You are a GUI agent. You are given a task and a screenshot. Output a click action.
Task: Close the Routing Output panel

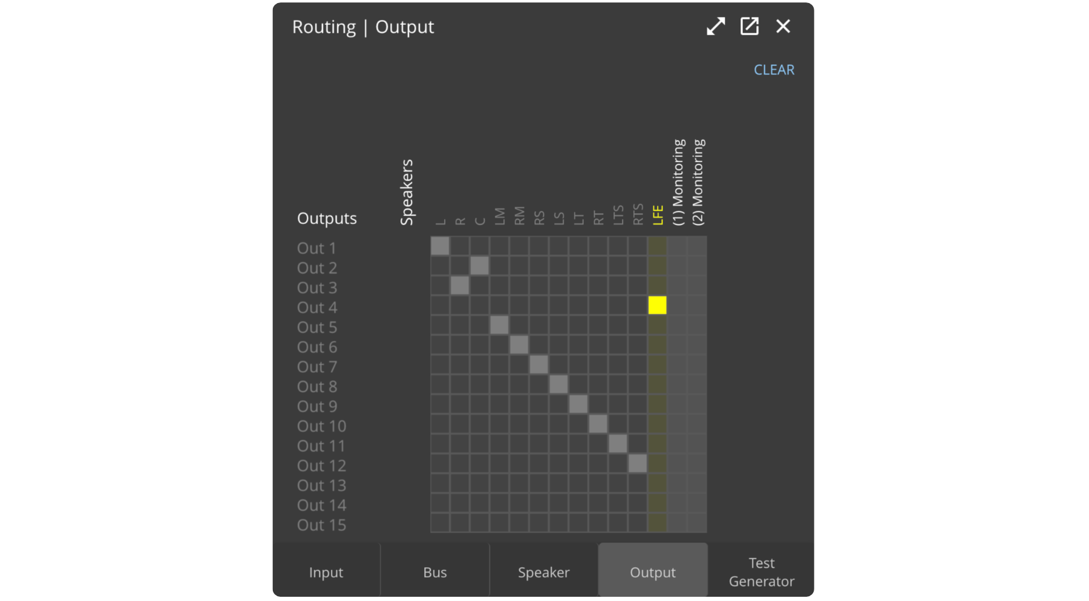coord(783,27)
